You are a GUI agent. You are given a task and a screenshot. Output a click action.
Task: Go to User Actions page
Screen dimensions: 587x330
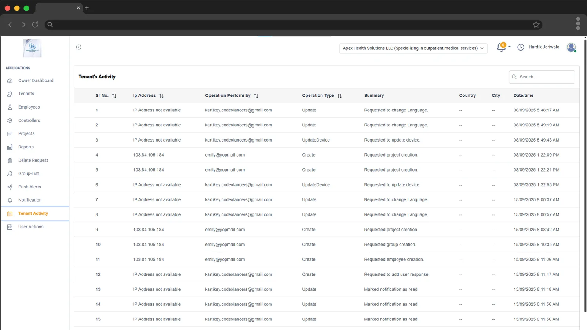pyautogui.click(x=31, y=227)
